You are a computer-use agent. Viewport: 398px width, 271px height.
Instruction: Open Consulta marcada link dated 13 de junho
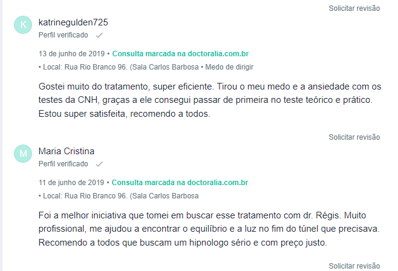[180, 54]
